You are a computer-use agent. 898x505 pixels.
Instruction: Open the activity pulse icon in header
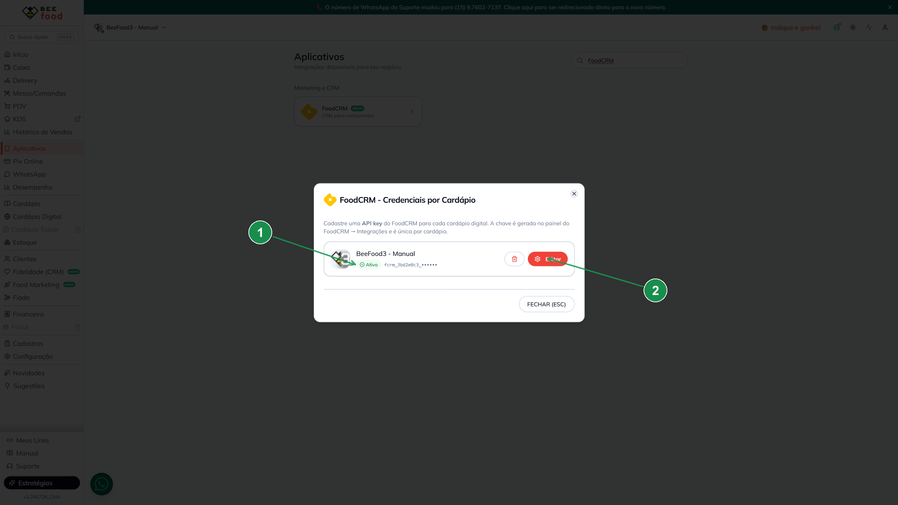[x=869, y=27]
